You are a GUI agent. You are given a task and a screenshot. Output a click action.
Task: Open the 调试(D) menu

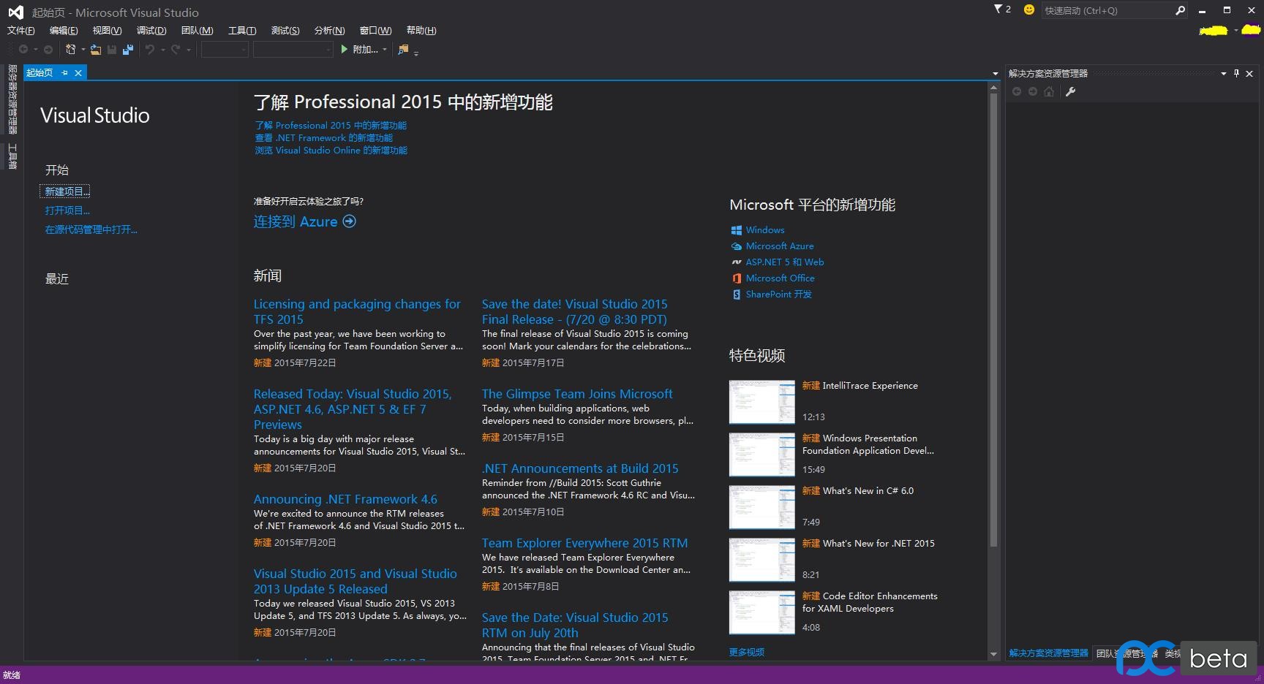[151, 31]
